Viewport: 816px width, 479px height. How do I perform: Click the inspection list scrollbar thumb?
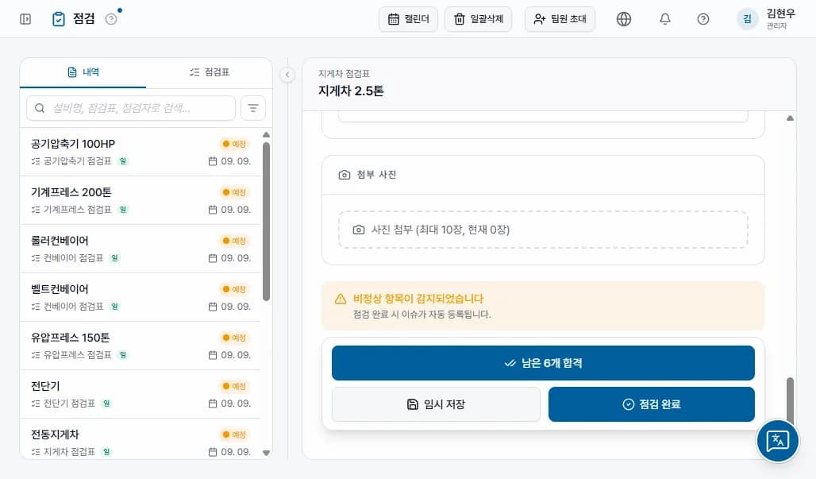tap(267, 222)
